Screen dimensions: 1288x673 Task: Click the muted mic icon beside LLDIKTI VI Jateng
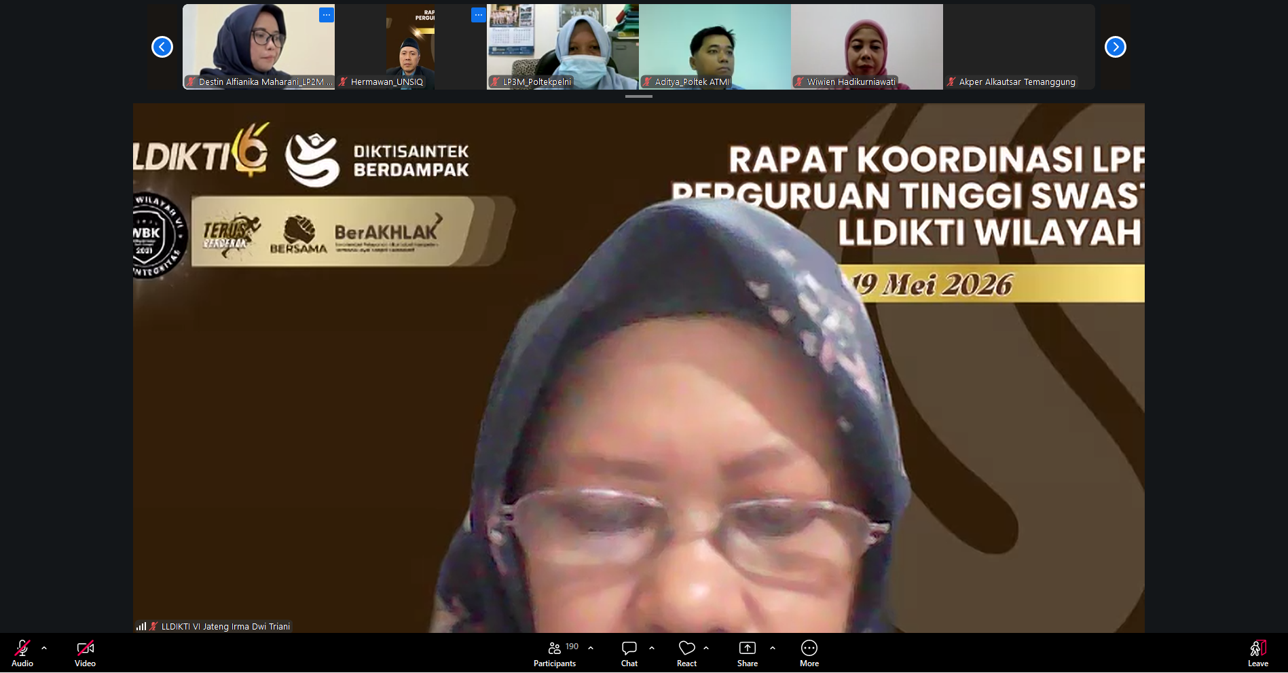coord(154,627)
